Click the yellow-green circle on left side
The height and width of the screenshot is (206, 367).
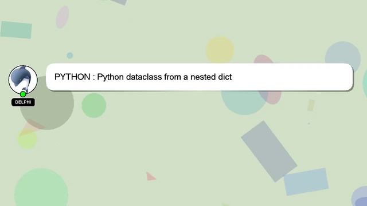click(x=28, y=140)
